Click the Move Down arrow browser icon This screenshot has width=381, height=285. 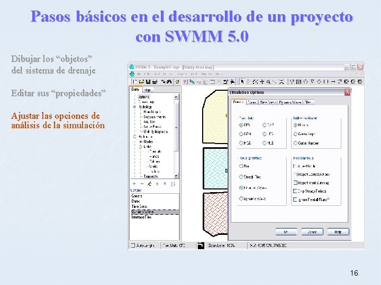(x=165, y=184)
